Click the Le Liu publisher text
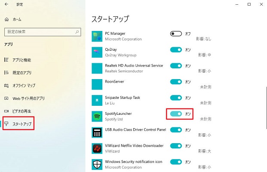 coord(110,103)
